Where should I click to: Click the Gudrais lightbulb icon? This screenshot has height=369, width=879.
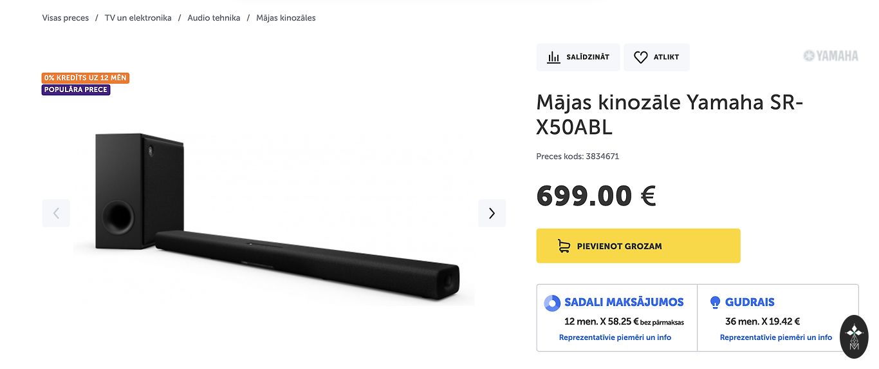tap(714, 303)
